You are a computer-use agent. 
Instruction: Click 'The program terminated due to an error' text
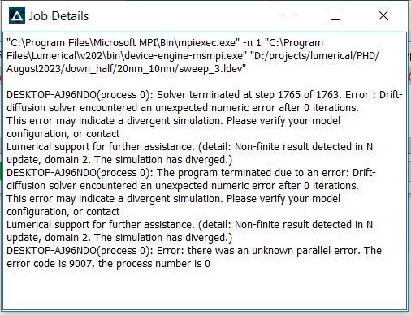(253, 173)
